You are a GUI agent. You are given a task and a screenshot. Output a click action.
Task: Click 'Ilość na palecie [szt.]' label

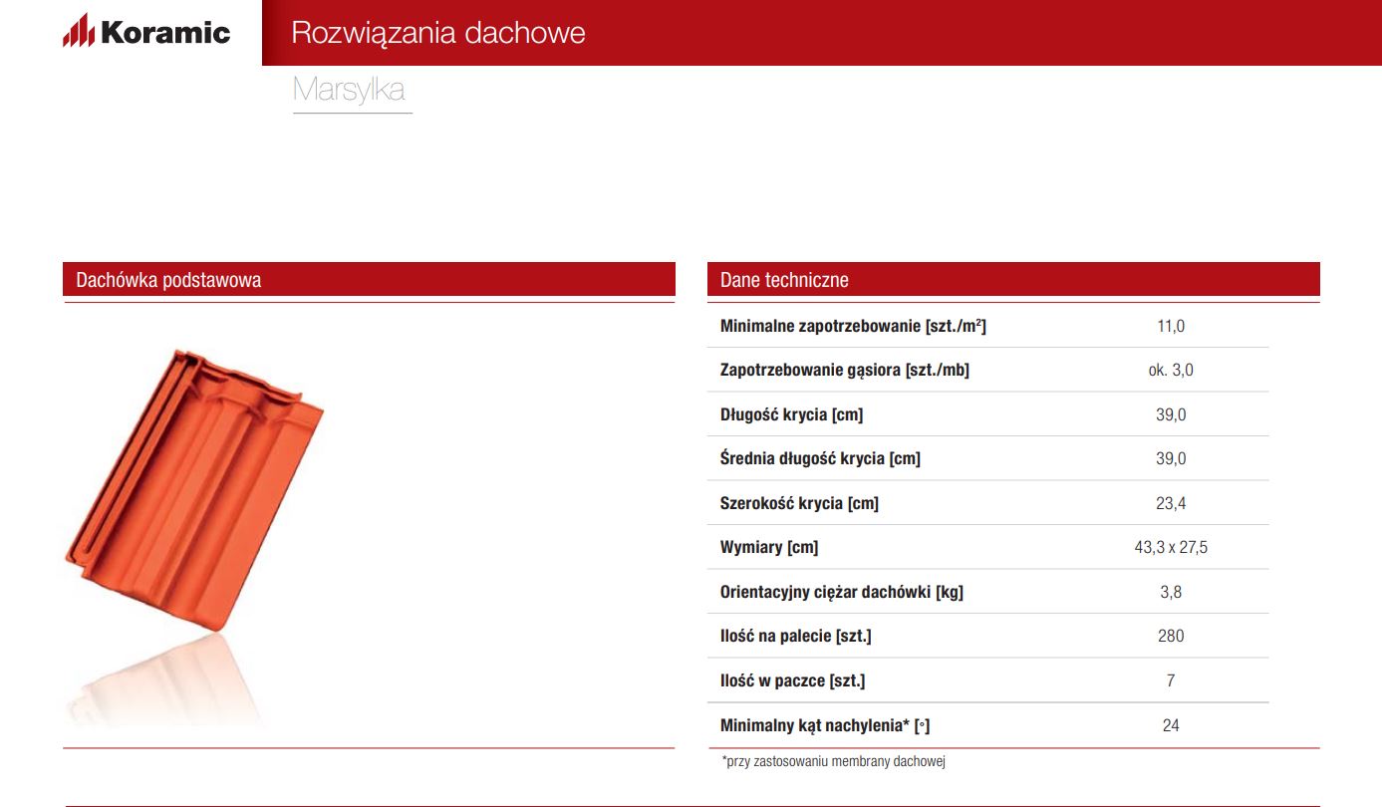click(x=796, y=637)
